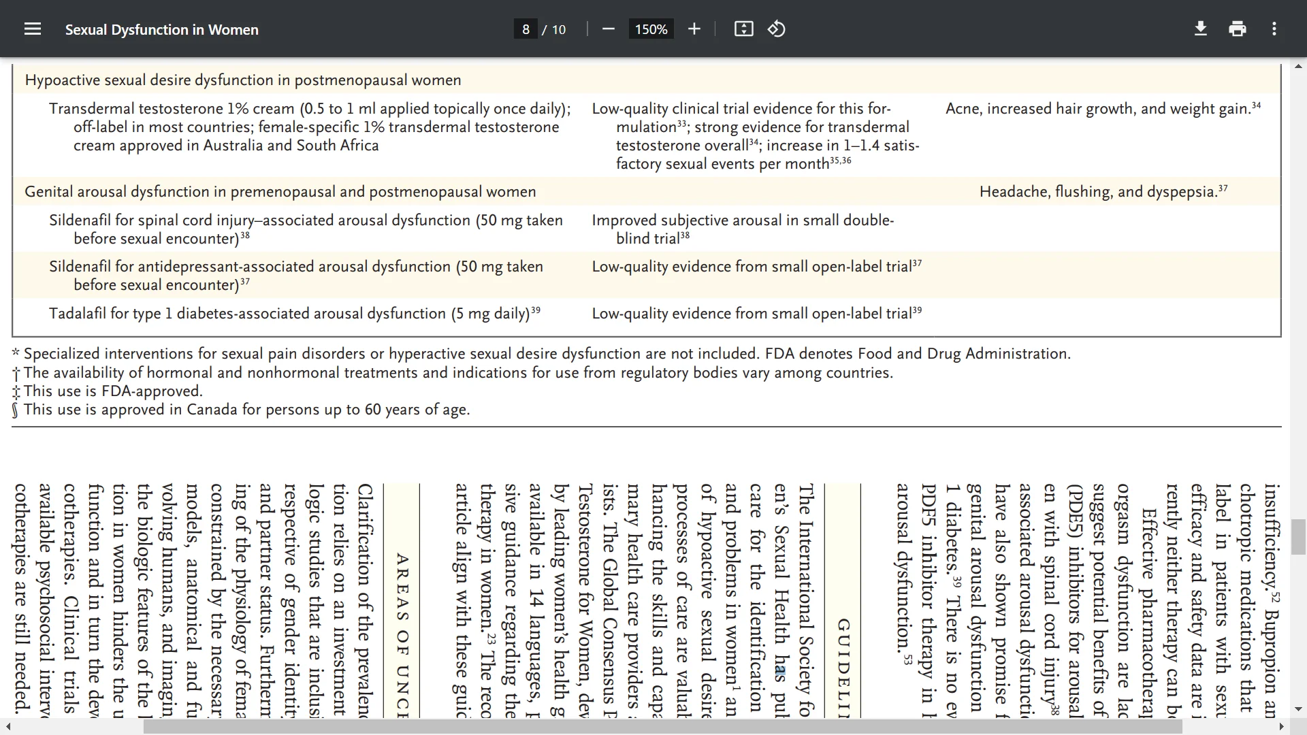Click 'Acne, increased hair growth, and weight gain' text
This screenshot has width=1307, height=735.
tap(1103, 109)
